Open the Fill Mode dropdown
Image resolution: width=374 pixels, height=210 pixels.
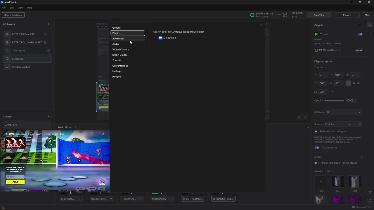coord(344,112)
